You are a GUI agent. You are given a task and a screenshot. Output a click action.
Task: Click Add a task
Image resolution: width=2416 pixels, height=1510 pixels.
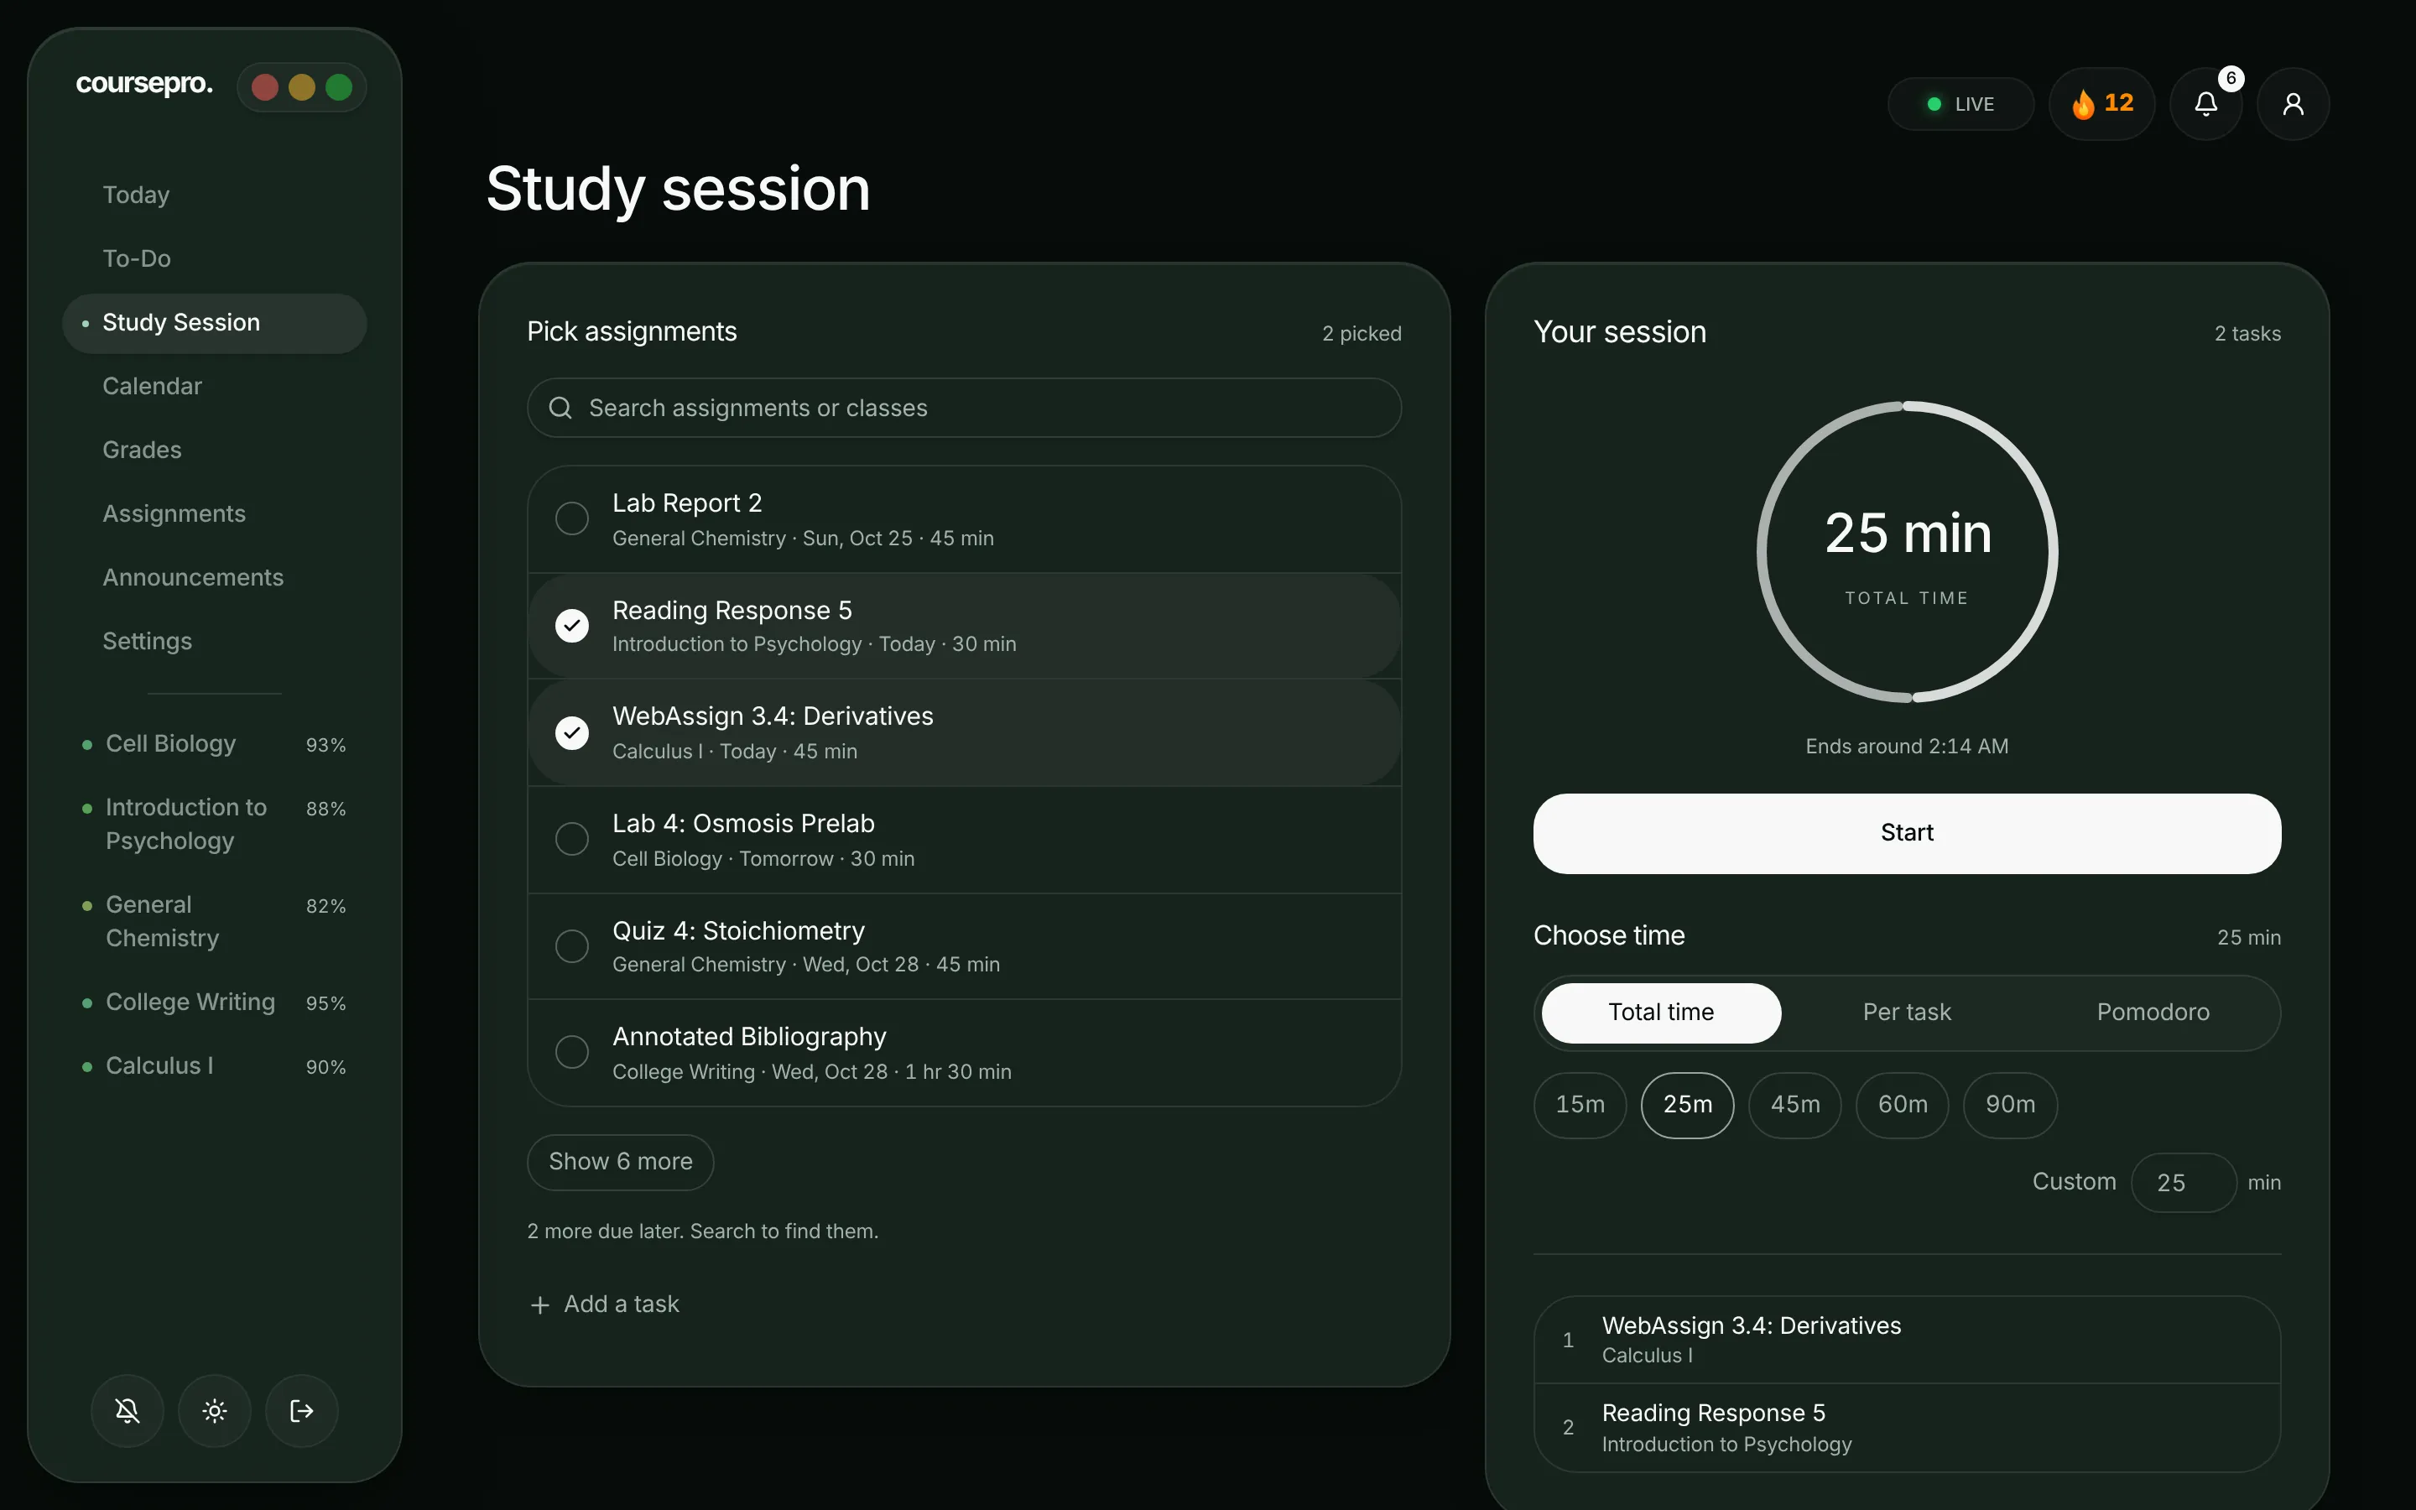click(x=604, y=1305)
